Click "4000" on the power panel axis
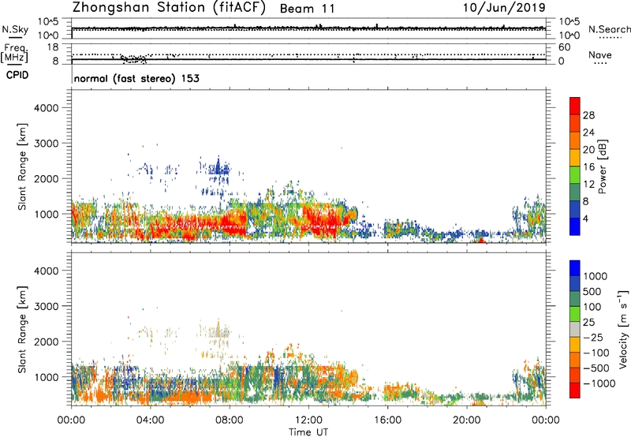This screenshot has width=631, height=437. pyautogui.click(x=47, y=108)
